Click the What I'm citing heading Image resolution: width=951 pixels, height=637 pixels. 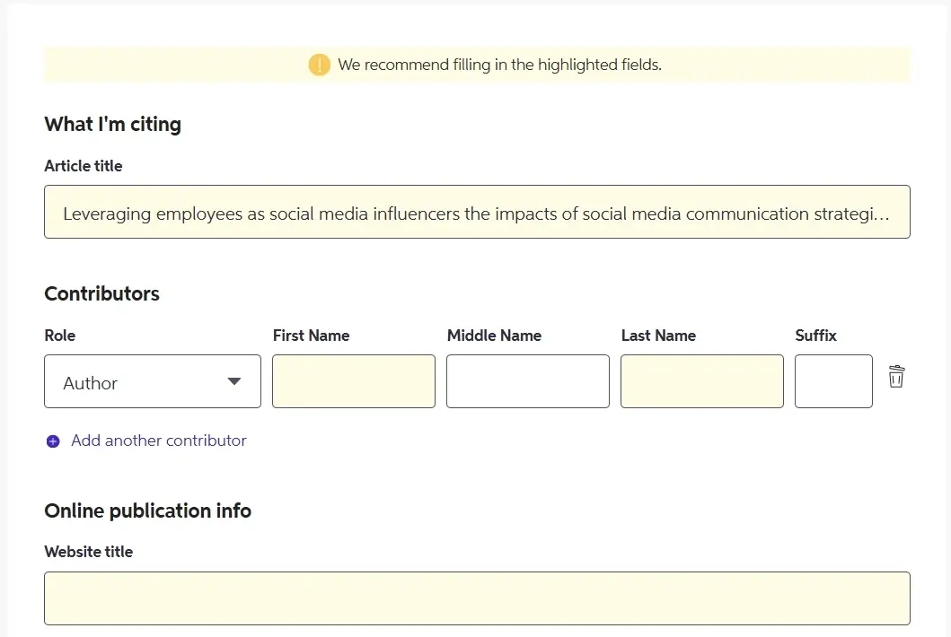112,125
